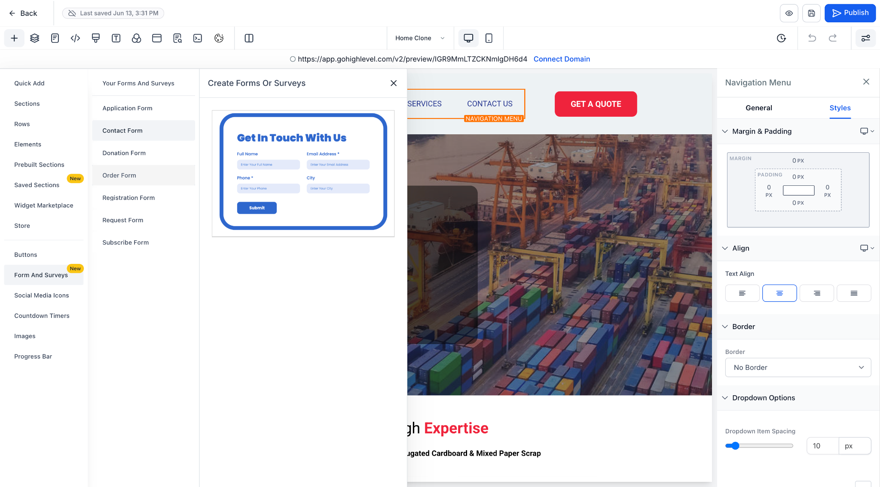Switch to the General tab
880x487 pixels.
click(x=758, y=108)
